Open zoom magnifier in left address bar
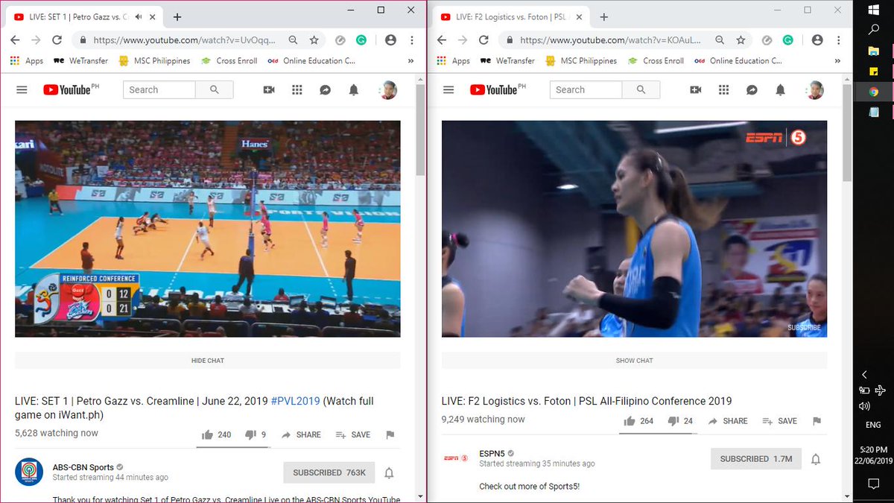 pos(294,40)
